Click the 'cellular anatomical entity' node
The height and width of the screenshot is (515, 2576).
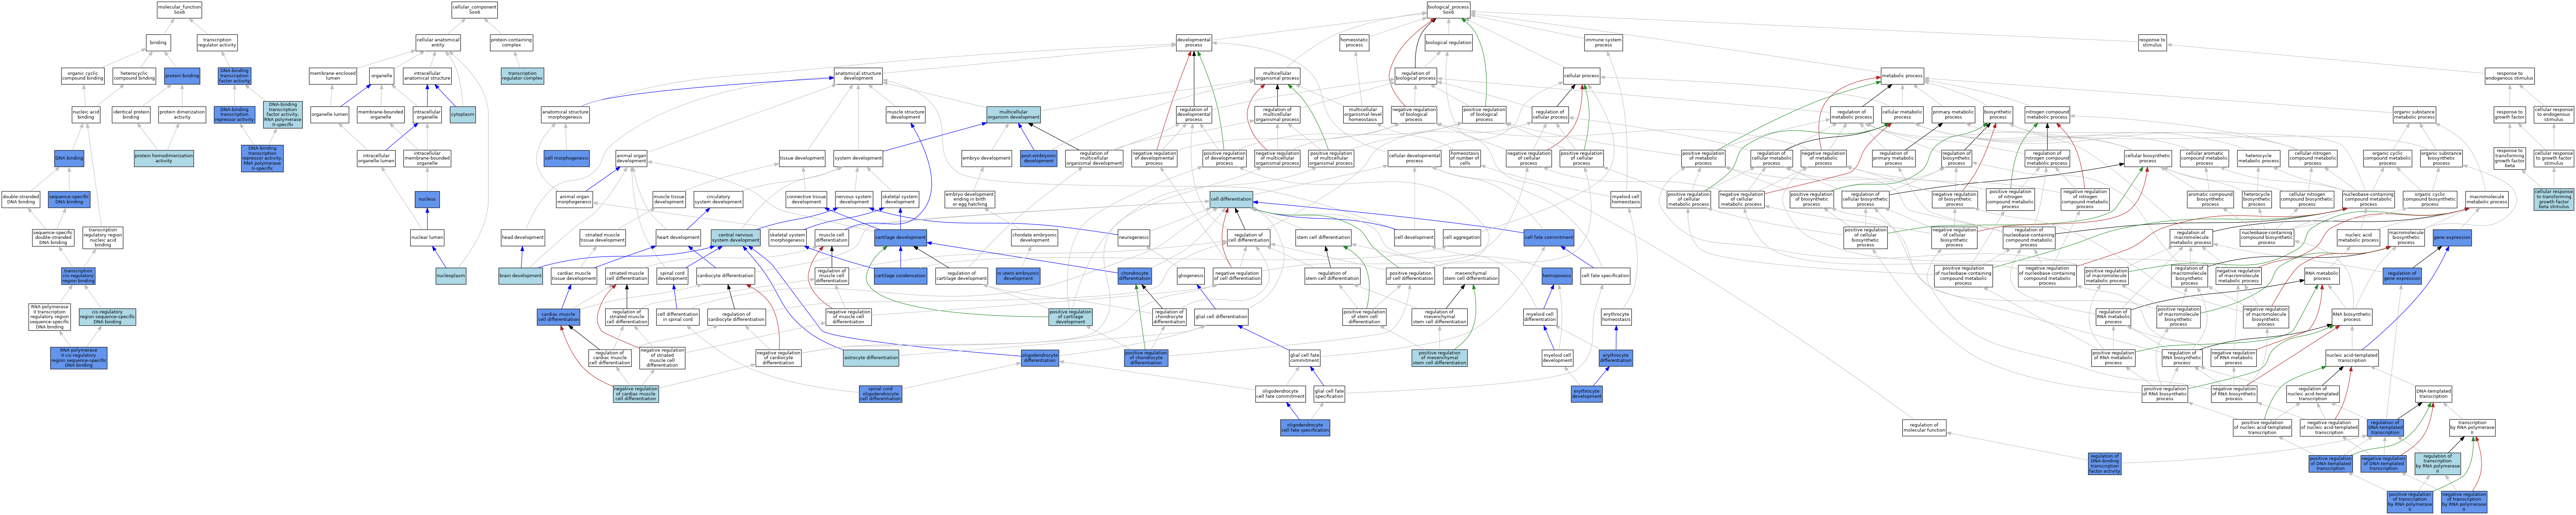click(438, 43)
